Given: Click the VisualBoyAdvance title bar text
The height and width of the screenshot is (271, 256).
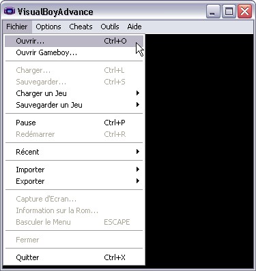Looking at the screenshot, I should [55, 12].
